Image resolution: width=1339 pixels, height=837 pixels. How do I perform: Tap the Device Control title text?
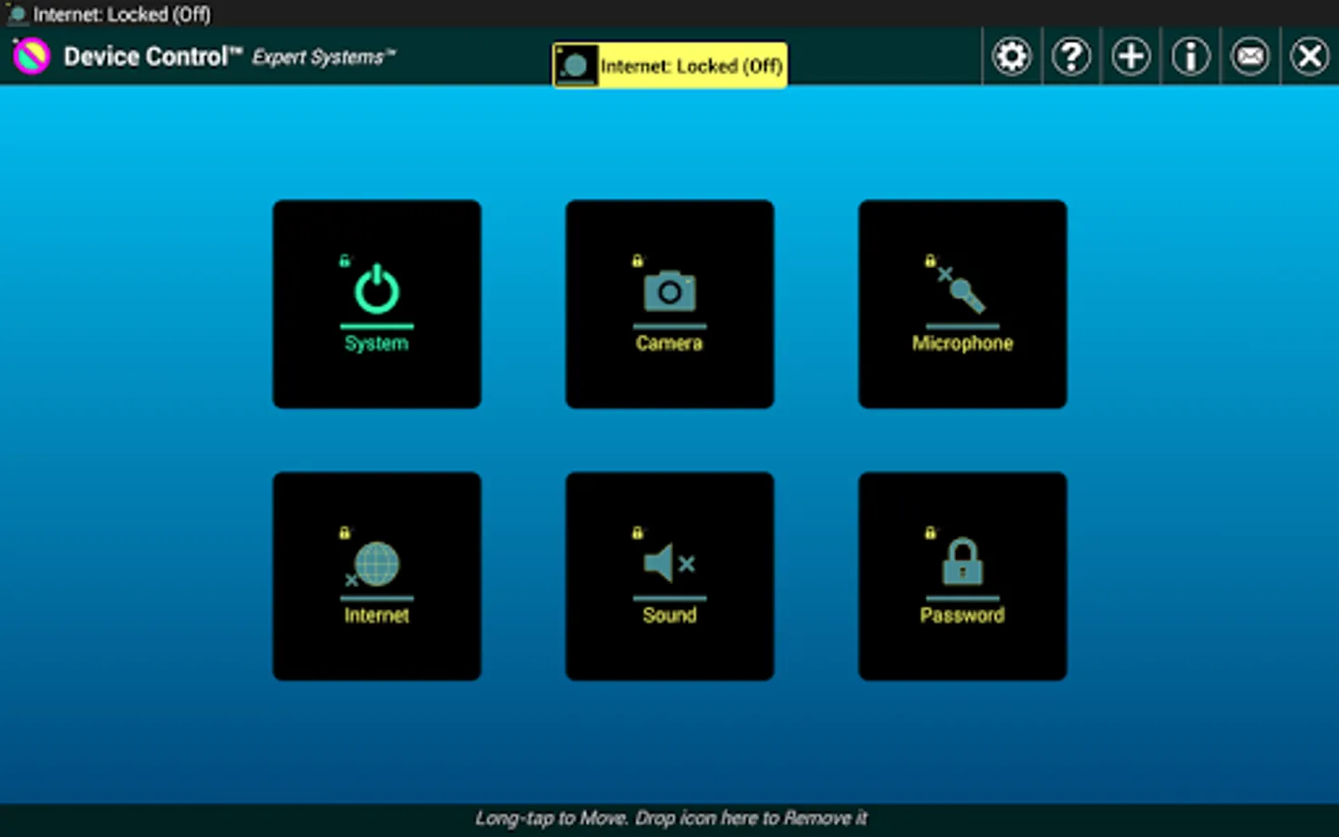tap(153, 57)
